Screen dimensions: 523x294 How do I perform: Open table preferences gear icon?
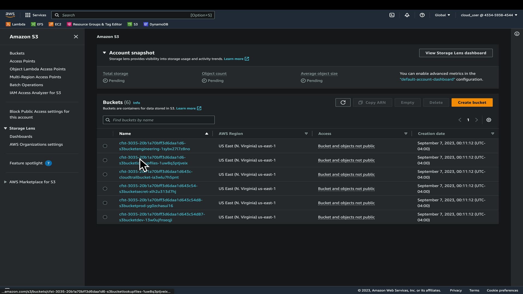coord(489,120)
